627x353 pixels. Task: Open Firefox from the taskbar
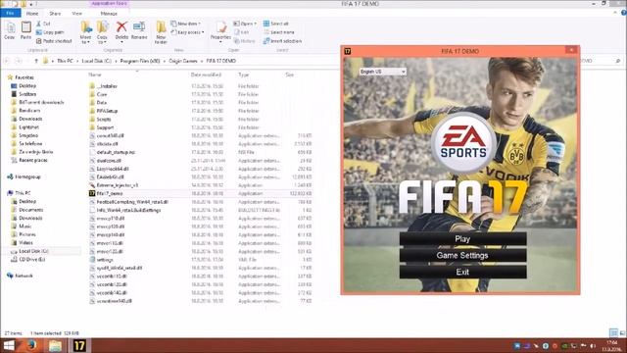32,345
